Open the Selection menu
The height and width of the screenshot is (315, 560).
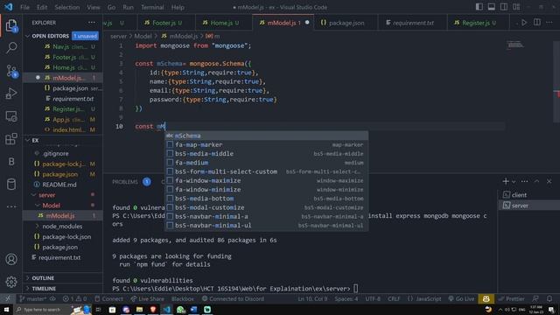point(67,7)
